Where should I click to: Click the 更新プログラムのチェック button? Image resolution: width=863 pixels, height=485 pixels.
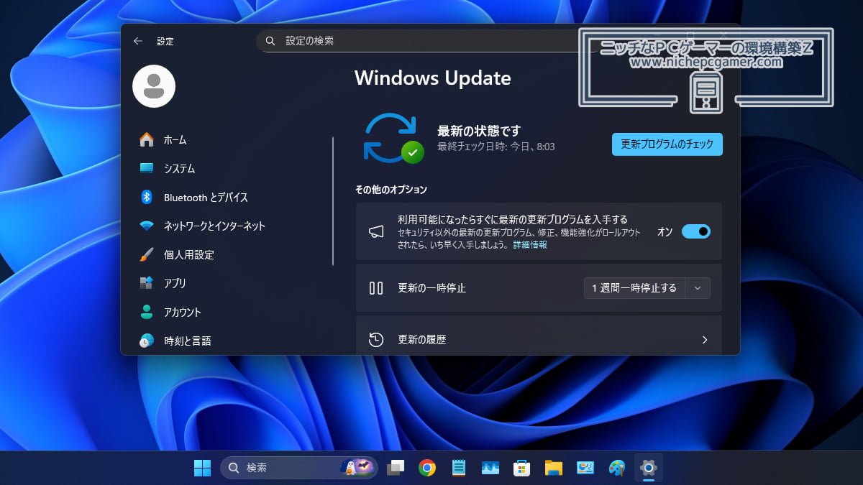(x=667, y=144)
